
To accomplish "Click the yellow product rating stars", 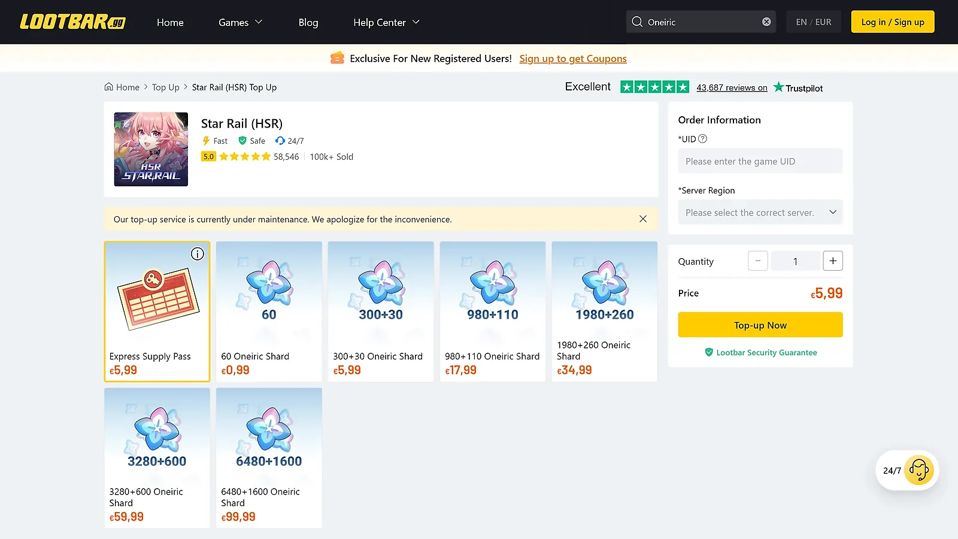I will (245, 157).
